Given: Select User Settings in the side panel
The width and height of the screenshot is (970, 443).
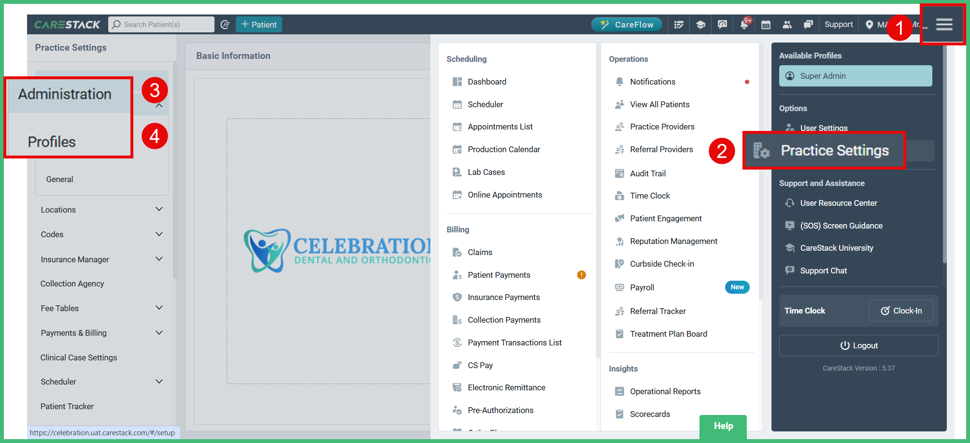Looking at the screenshot, I should 824,128.
